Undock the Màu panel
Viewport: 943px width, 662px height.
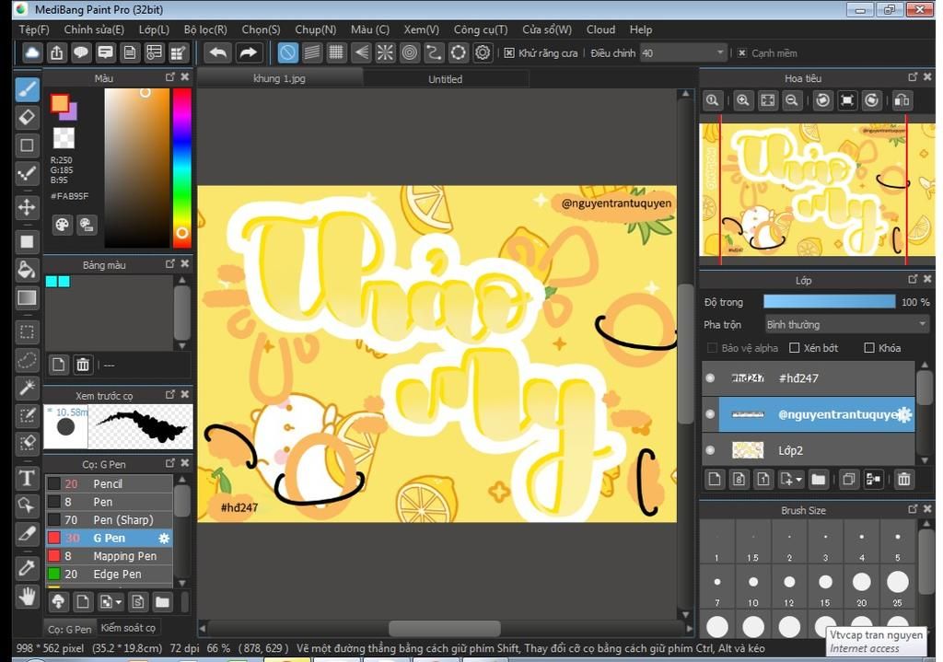pyautogui.click(x=170, y=77)
